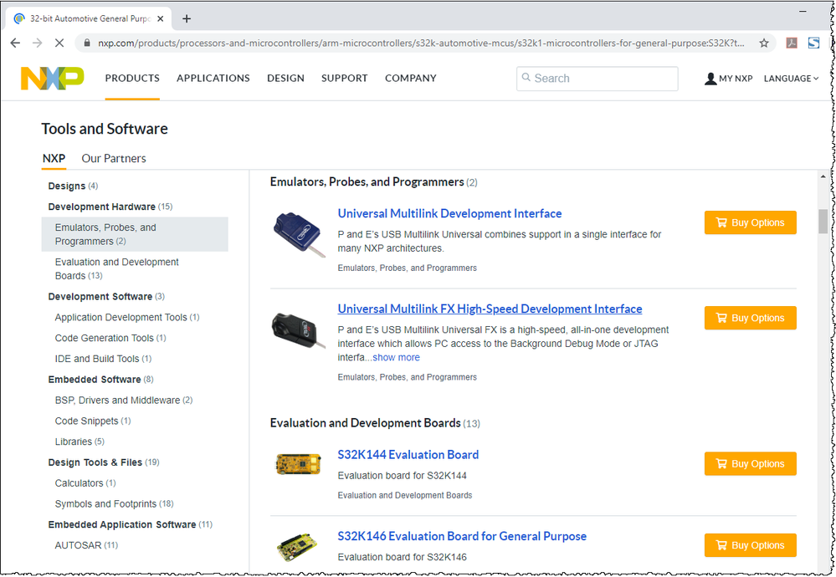836x577 pixels.
Task: Open Universal Multilink Development Interface link
Action: click(x=449, y=213)
